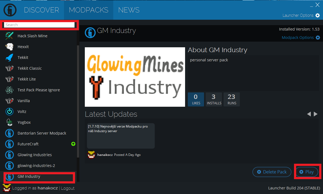323x194 pixels.
Task: Select the Glowing Industries pack icon
Action: point(9,155)
